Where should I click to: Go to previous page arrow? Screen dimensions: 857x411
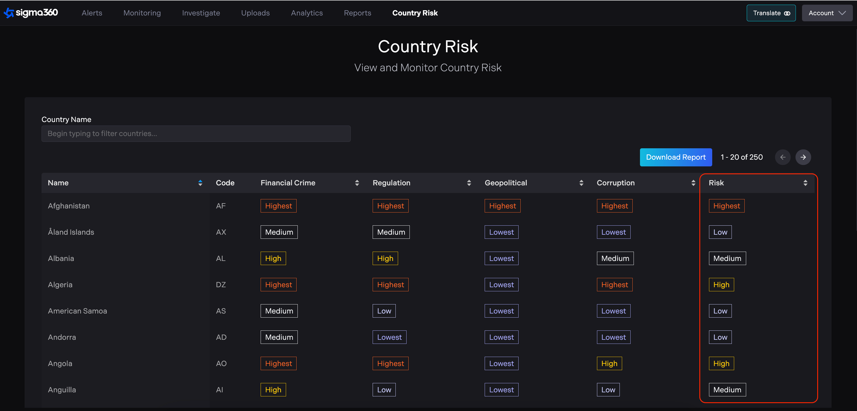782,157
